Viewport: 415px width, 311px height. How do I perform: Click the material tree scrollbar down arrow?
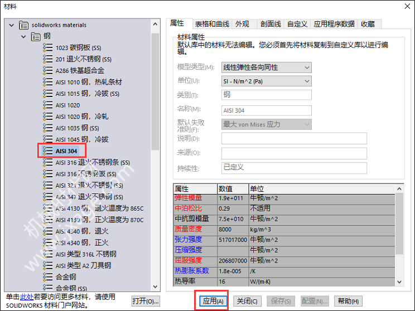pos(156,286)
